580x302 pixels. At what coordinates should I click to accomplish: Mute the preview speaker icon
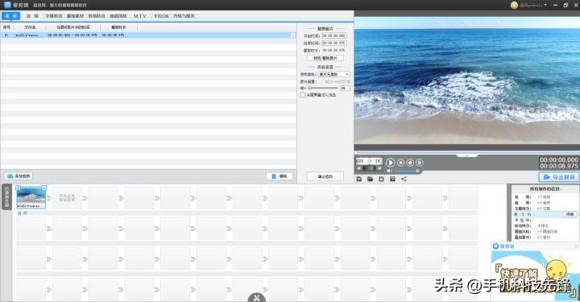pyautogui.click(x=389, y=171)
